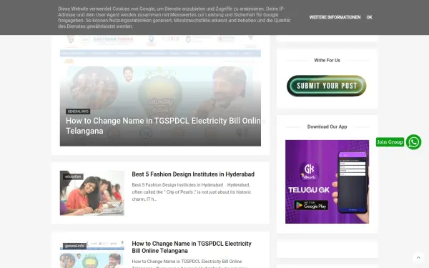Click the TGSPDCL post excerpt text

tap(190, 264)
